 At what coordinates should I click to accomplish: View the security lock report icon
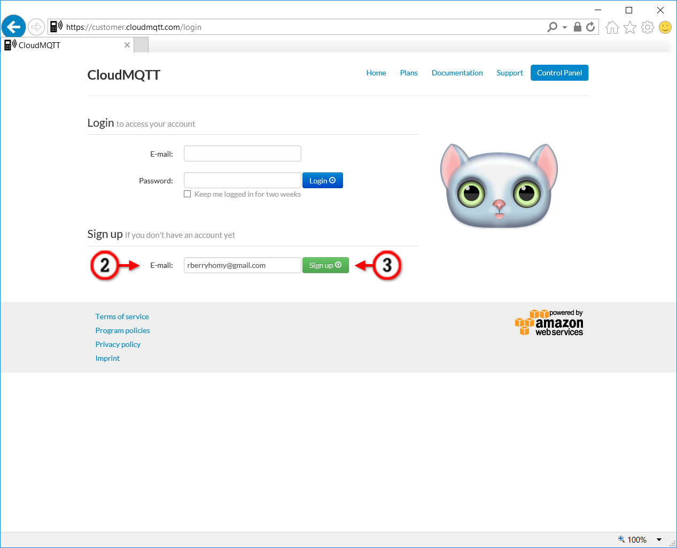pyautogui.click(x=578, y=27)
